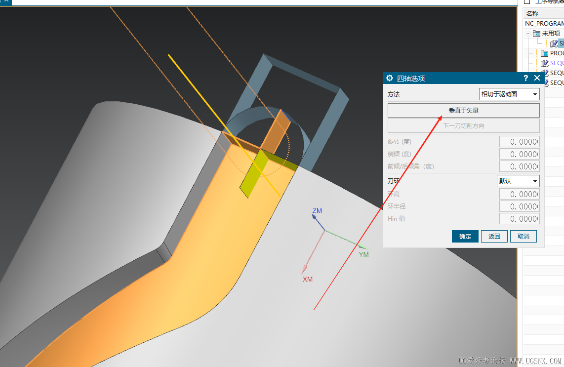This screenshot has height=367, width=564.
Task: Collapse the 未用项 tree node
Action: click(528, 34)
